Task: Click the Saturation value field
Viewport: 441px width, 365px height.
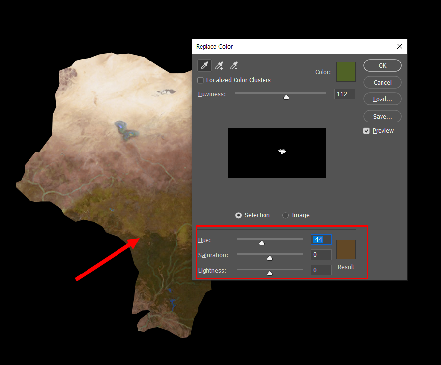Action: (321, 255)
